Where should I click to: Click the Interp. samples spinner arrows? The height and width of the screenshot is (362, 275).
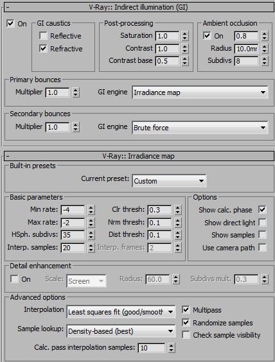point(91,248)
